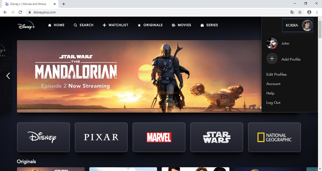Open Chrome user profile icon
The width and height of the screenshot is (322, 171).
coord(309,12)
